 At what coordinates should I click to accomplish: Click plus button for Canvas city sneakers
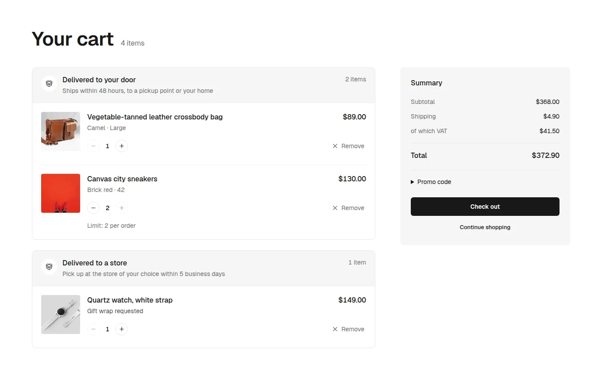point(122,208)
